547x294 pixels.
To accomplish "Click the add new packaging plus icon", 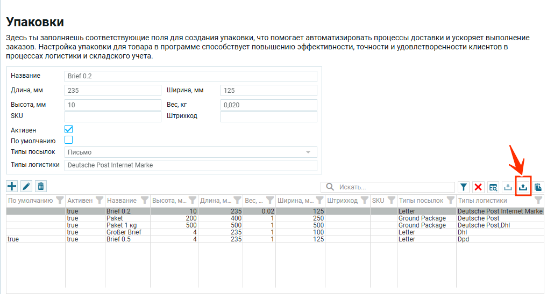I will [12, 186].
